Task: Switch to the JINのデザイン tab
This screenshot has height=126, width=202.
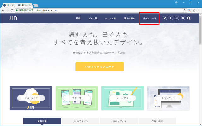Action: 80,121
